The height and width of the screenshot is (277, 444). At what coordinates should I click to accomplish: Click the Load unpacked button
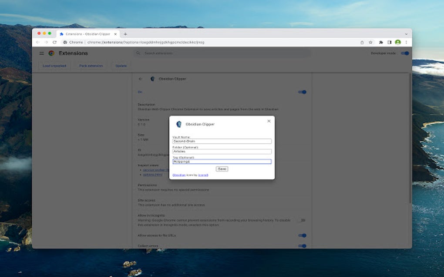[54, 65]
